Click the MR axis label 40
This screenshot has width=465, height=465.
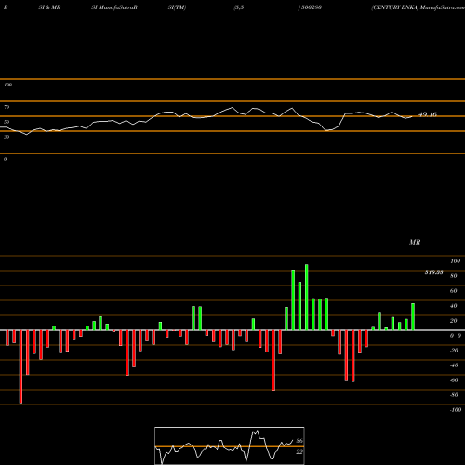[x=454, y=306]
